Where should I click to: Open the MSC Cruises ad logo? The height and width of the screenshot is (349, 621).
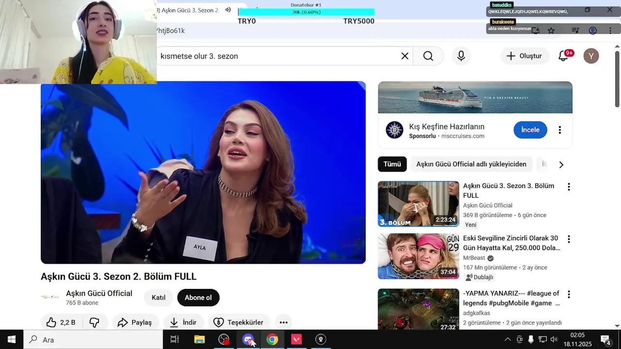coord(394,130)
